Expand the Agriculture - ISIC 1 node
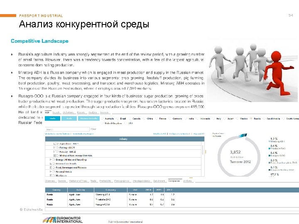The image size is (299, 224). tap(54, 144)
